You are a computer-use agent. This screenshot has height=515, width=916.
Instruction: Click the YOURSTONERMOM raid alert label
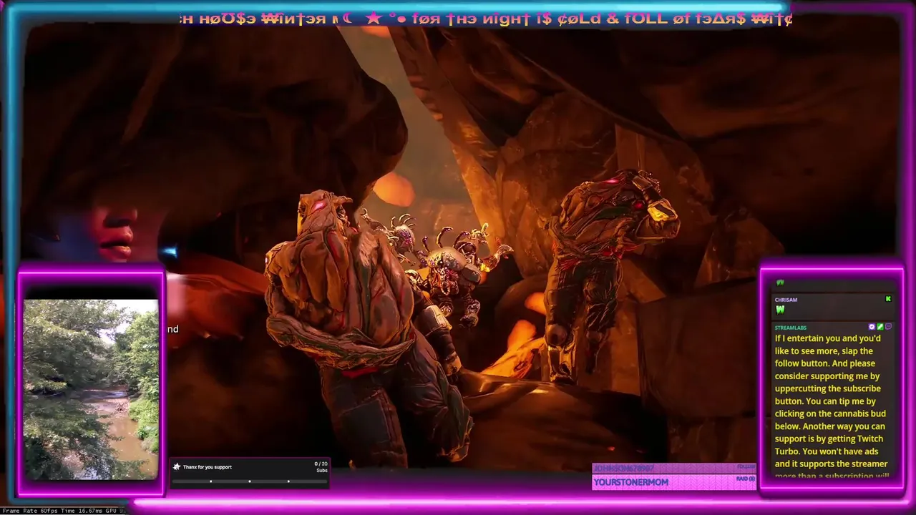630,482
